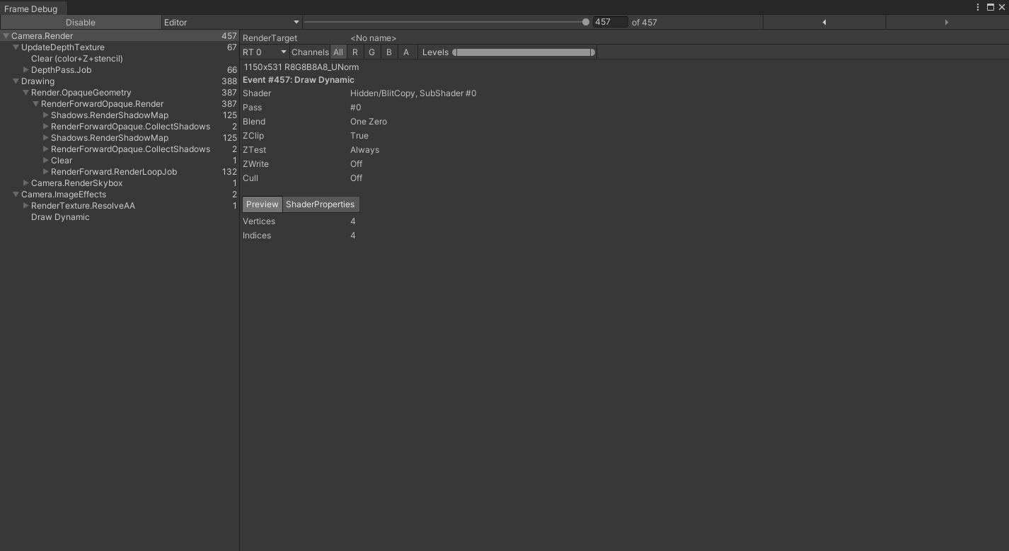Screen dimensions: 1009x551
Task: Step to previous frame event
Action: point(824,22)
